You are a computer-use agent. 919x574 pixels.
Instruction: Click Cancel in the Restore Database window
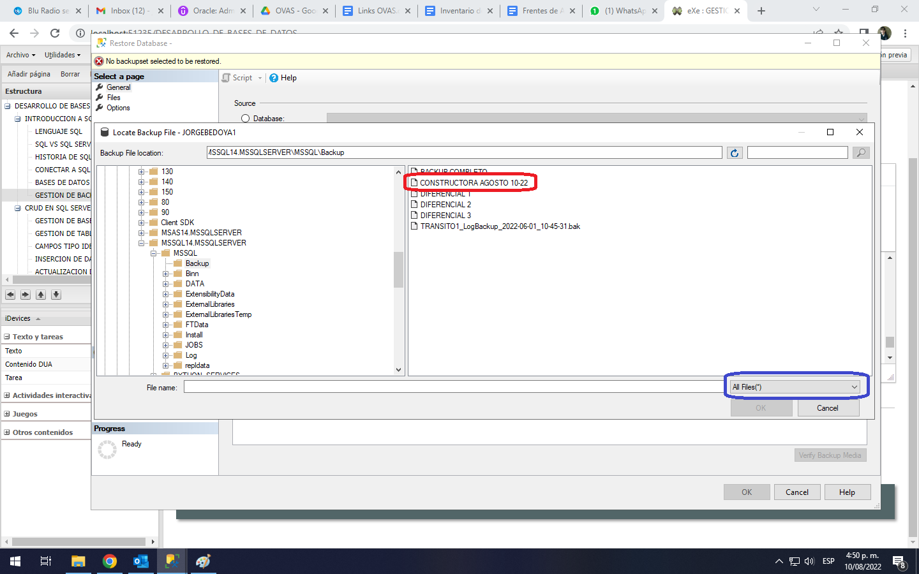pyautogui.click(x=797, y=492)
